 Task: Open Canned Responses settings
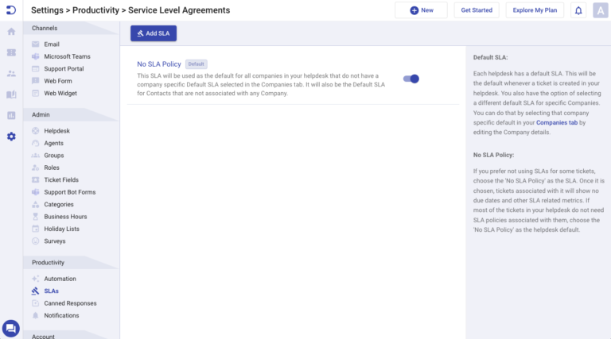coord(70,303)
